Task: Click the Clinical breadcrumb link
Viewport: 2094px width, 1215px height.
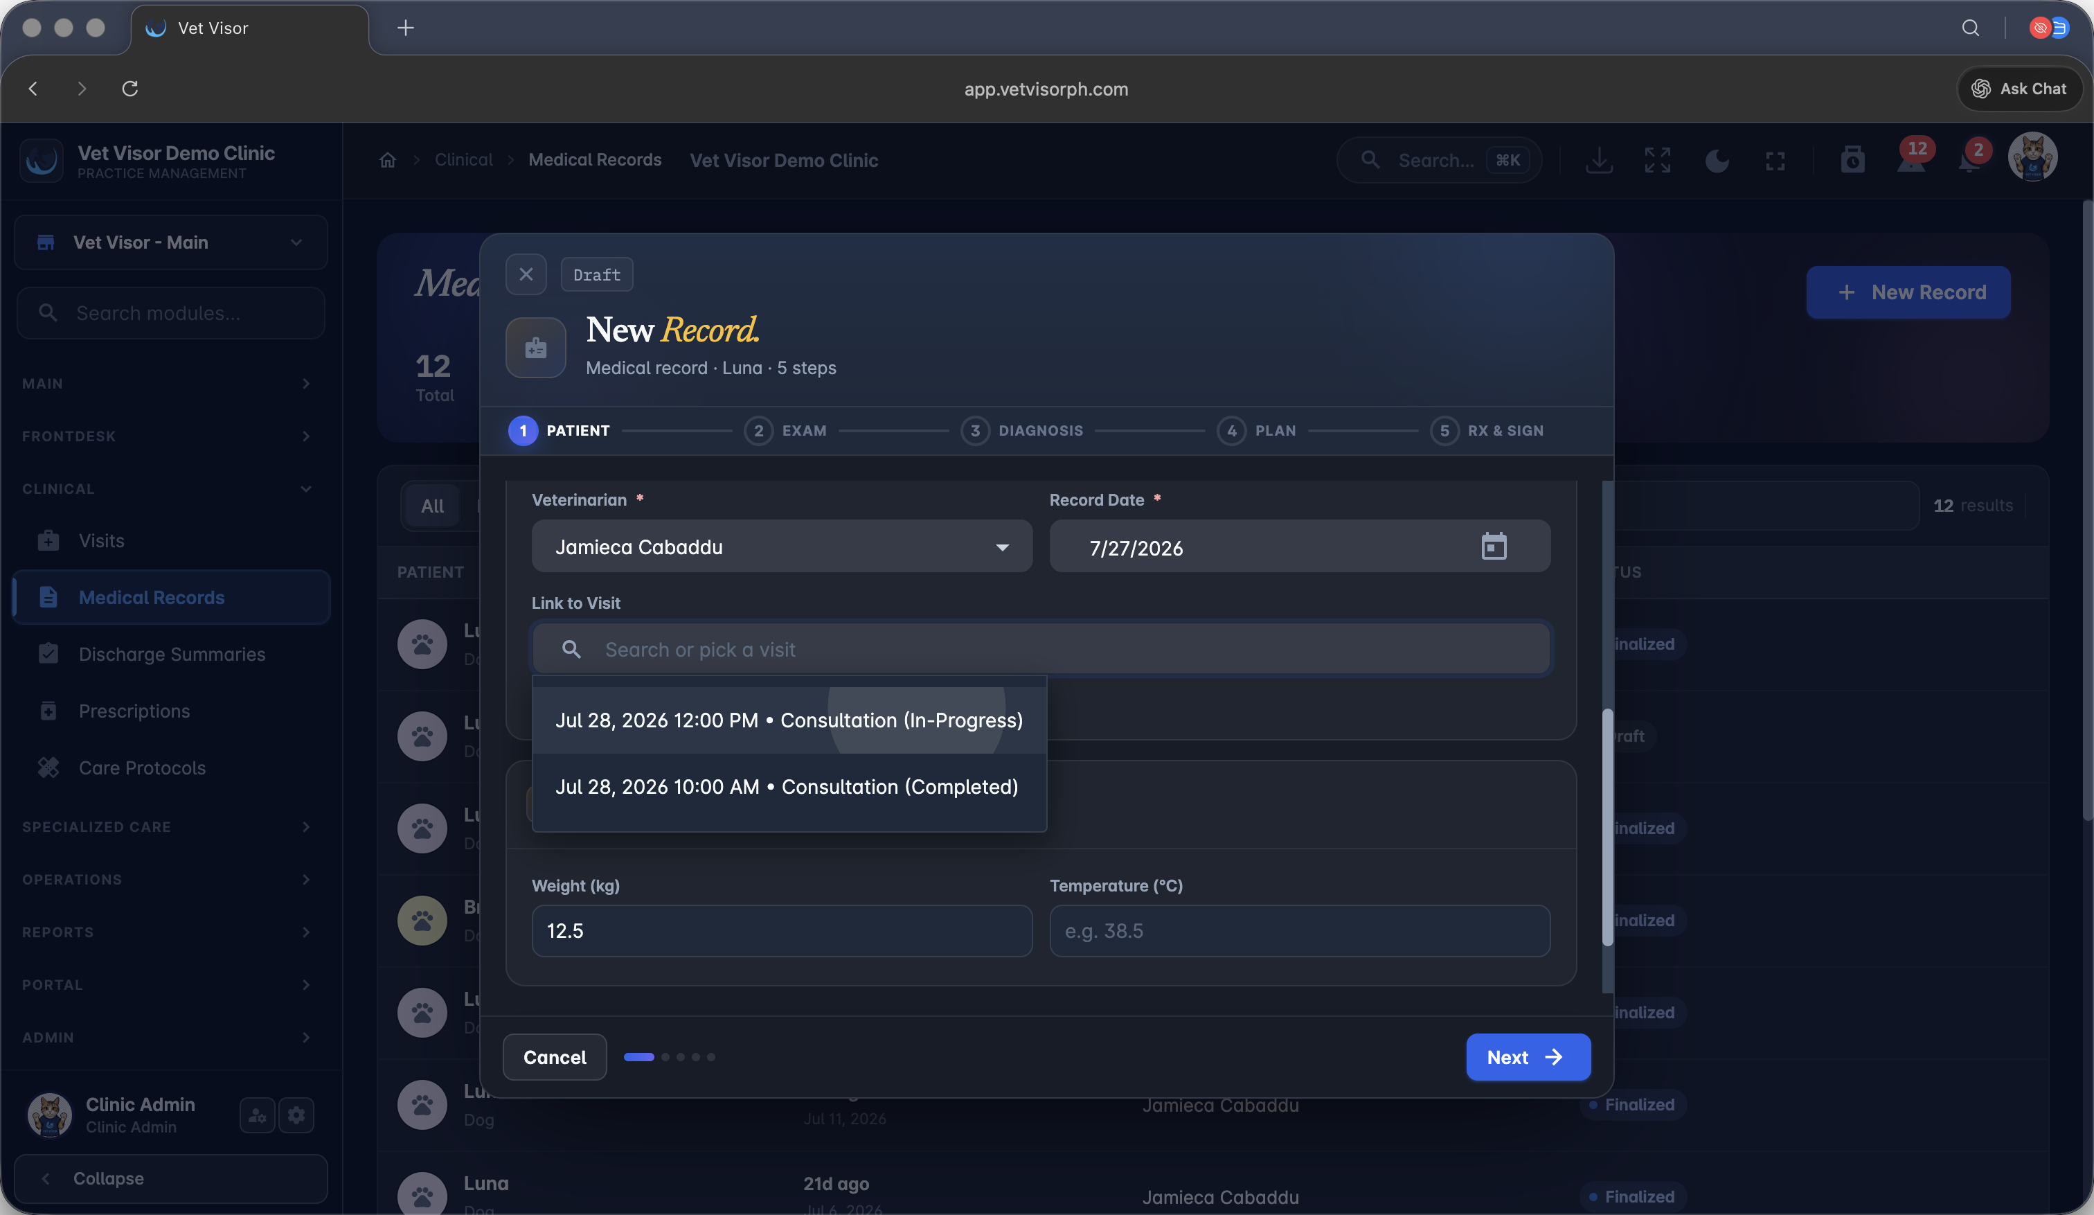Action: [464, 159]
